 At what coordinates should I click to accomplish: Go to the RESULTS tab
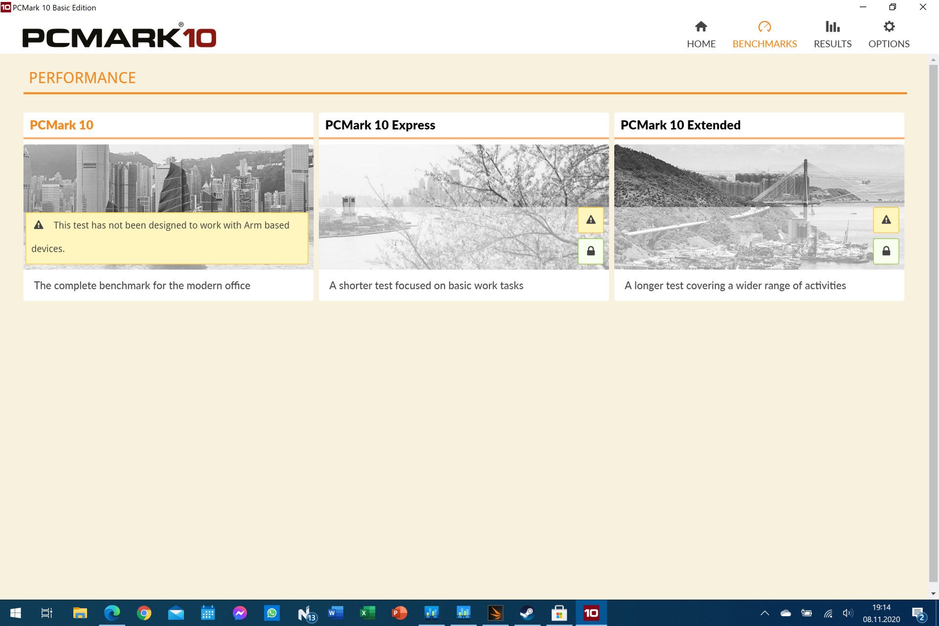pyautogui.click(x=832, y=34)
